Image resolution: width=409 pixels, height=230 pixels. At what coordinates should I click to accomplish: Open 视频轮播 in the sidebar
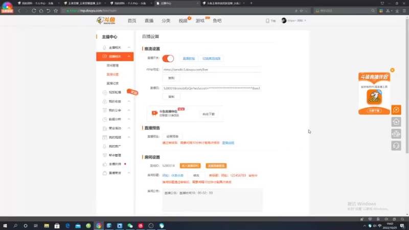click(x=115, y=93)
